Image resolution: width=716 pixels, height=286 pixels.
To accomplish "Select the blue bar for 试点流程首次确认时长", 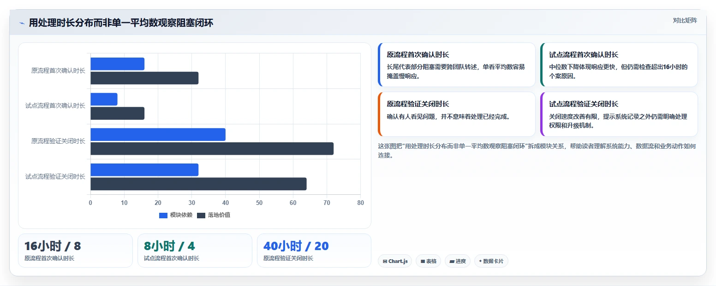I will click(104, 99).
